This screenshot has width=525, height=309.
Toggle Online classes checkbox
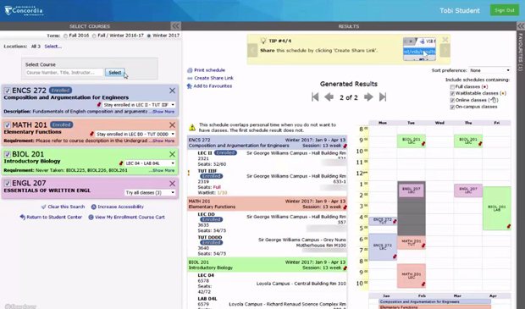click(452, 101)
